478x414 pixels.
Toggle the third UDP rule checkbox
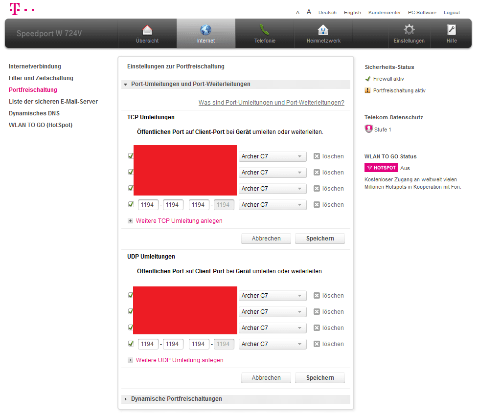point(131,327)
